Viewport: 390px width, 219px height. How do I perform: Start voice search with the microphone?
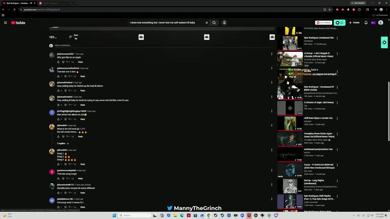pyautogui.click(x=224, y=23)
